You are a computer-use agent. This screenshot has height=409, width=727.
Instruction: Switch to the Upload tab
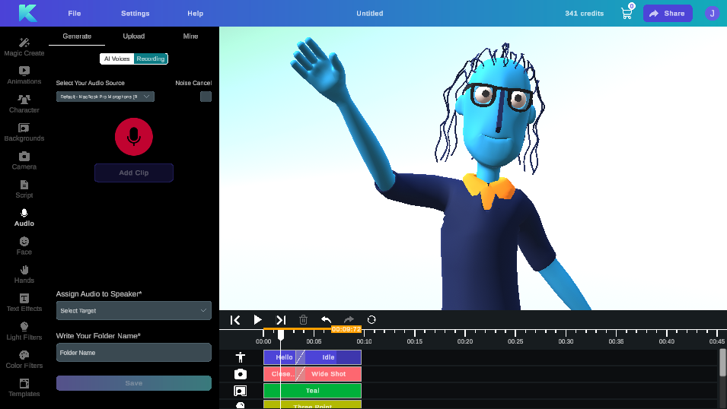[134, 36]
